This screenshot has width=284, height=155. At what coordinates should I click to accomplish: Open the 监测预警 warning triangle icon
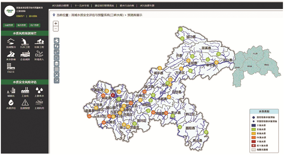pos(25,103)
